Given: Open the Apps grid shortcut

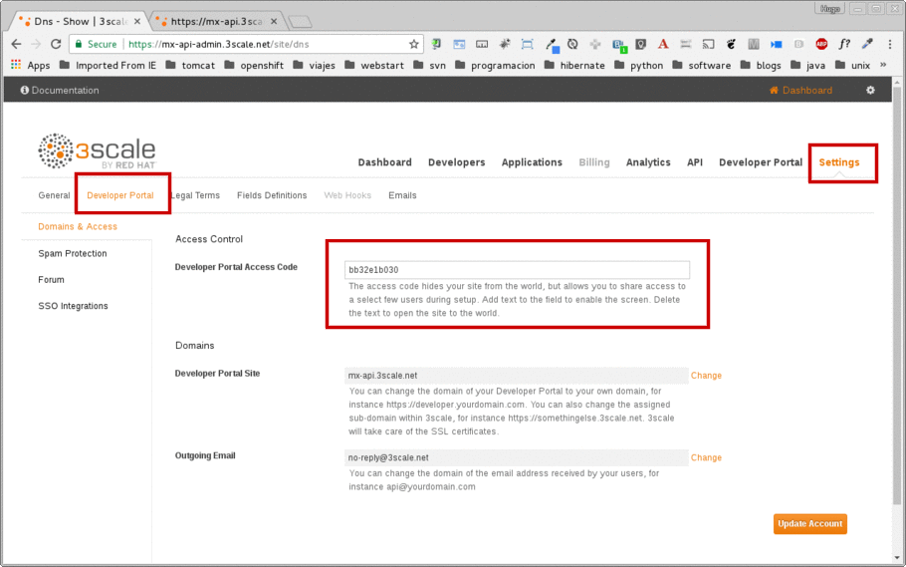Looking at the screenshot, I should coord(31,65).
